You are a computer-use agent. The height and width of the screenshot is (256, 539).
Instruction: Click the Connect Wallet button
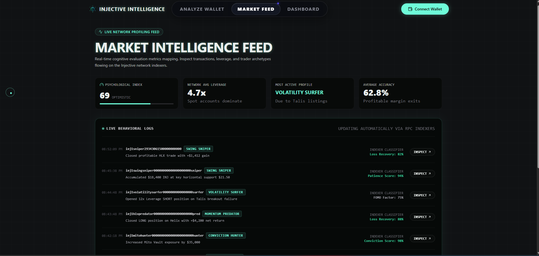pos(425,9)
